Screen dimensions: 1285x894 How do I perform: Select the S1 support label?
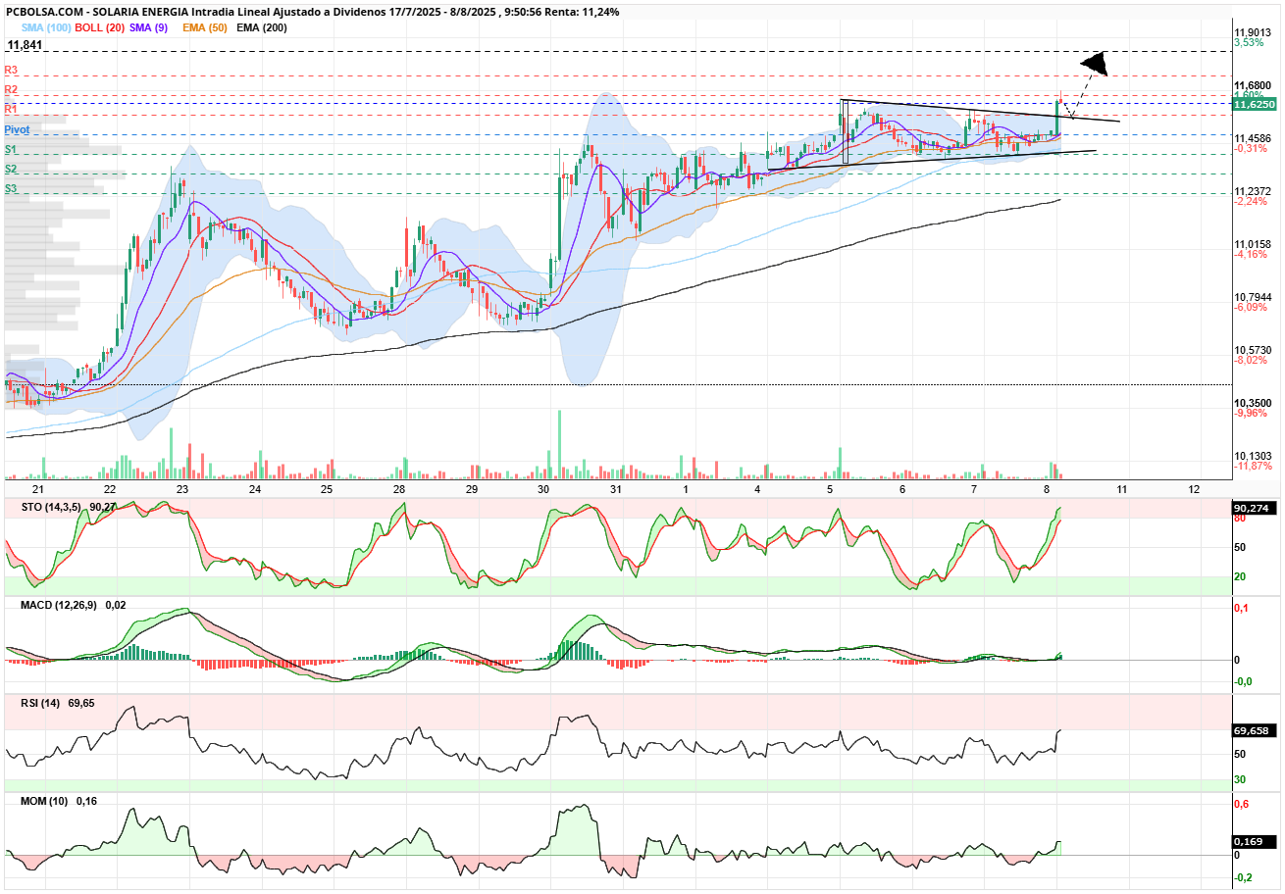pyautogui.click(x=11, y=149)
